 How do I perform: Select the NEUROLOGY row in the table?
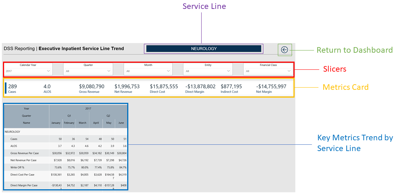coord(65,132)
